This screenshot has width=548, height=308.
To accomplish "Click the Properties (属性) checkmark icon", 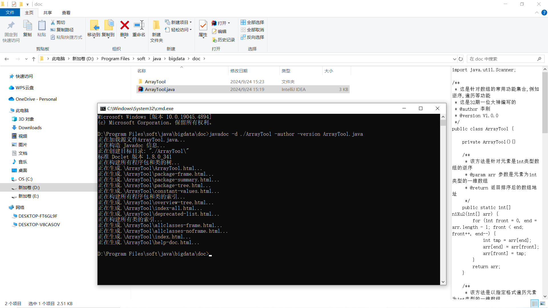I will click(x=203, y=26).
